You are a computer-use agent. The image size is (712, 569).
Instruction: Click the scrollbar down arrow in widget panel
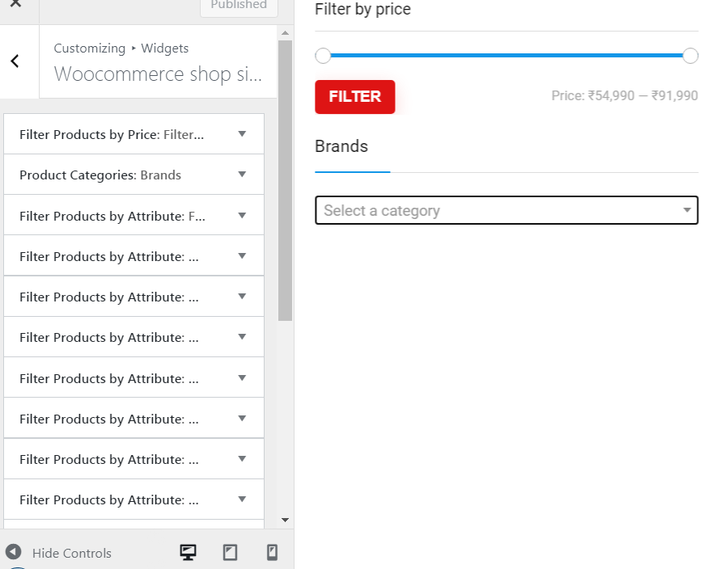click(x=285, y=520)
